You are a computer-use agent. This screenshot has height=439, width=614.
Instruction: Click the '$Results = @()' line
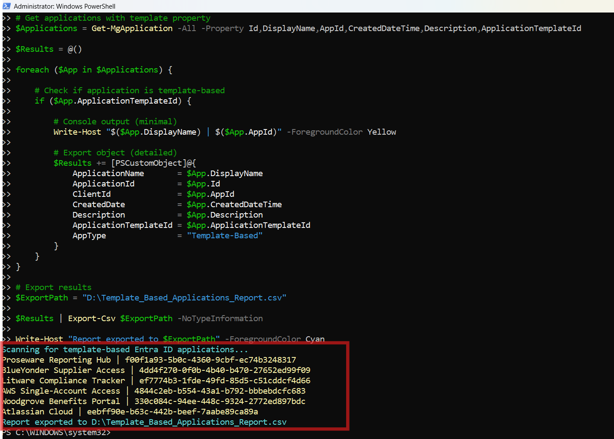(48, 49)
